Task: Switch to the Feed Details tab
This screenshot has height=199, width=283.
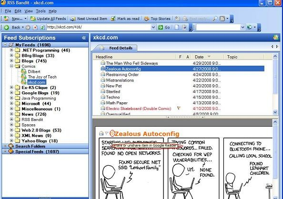Action: [x=116, y=48]
